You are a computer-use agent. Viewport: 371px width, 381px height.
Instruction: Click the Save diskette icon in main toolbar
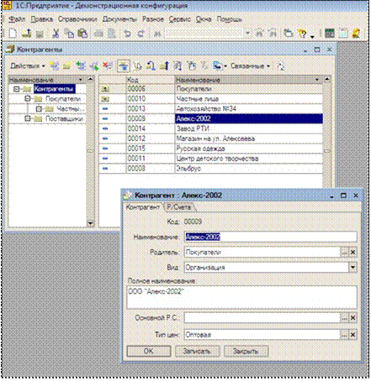[40, 34]
